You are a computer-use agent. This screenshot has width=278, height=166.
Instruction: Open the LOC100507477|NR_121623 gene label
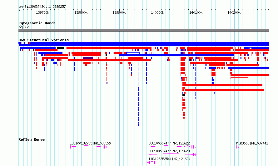click(169, 151)
